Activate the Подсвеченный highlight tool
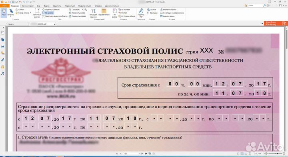Screen dimensions: 288x157 click(104, 12)
